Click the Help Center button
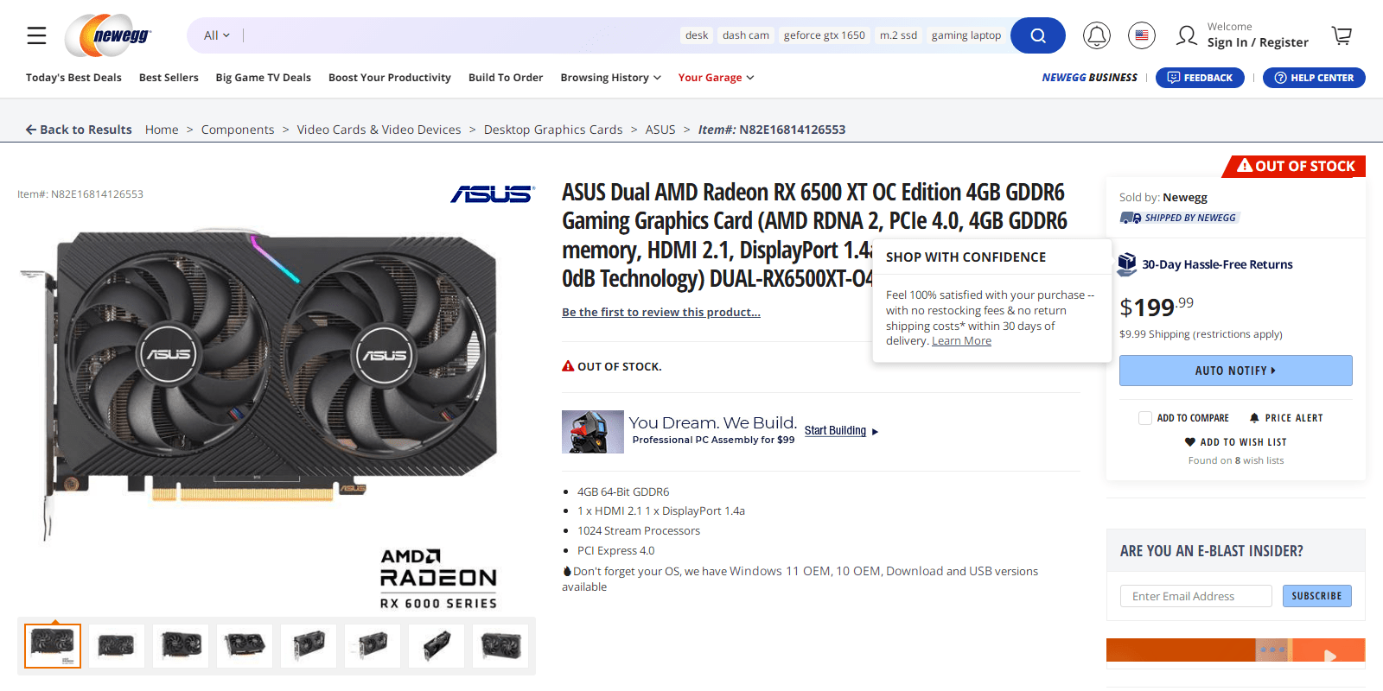 coord(1314,78)
